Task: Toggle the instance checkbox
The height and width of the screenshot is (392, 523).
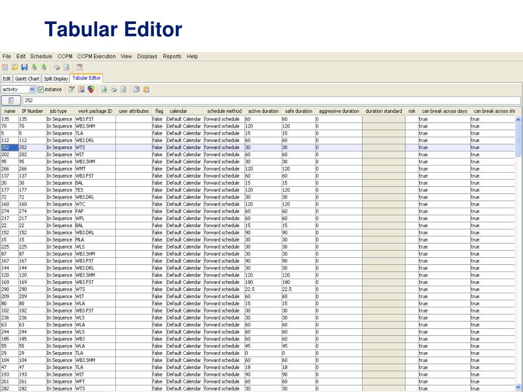Action: (x=41, y=89)
